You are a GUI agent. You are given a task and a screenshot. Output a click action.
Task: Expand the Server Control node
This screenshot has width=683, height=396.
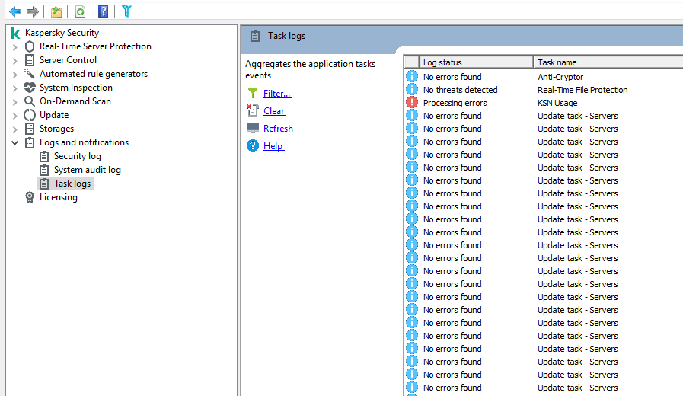[14, 61]
